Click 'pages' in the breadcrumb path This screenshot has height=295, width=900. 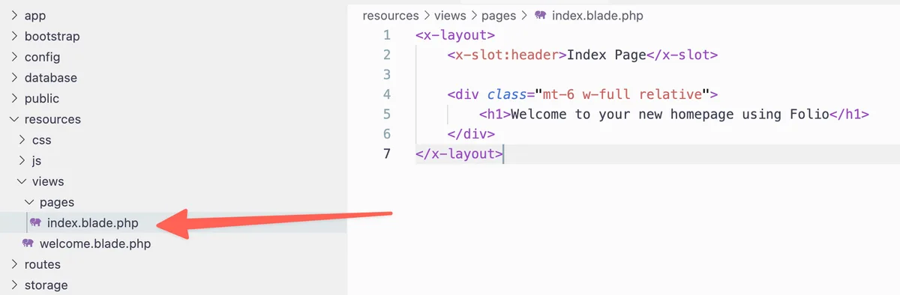[499, 16]
